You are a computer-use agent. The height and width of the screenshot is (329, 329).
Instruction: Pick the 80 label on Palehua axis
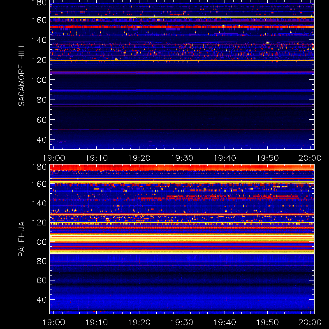[42, 261]
